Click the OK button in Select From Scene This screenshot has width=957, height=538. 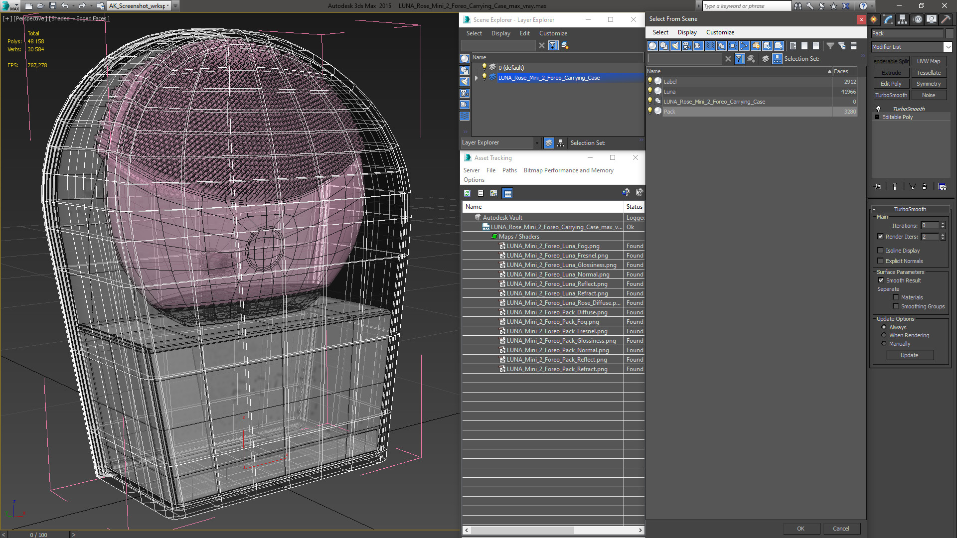tap(800, 529)
